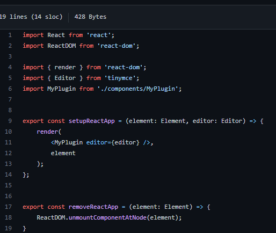This screenshot has height=233, width=276.
Task: Click line number 19 in gutter
Action: tap(8, 228)
